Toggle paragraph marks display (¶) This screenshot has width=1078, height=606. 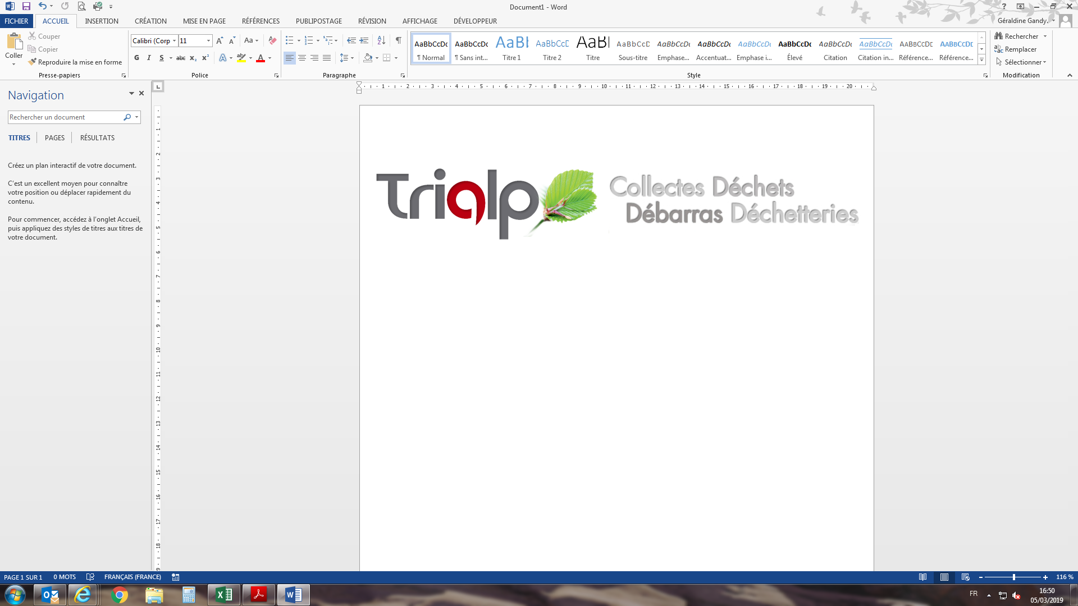point(399,41)
